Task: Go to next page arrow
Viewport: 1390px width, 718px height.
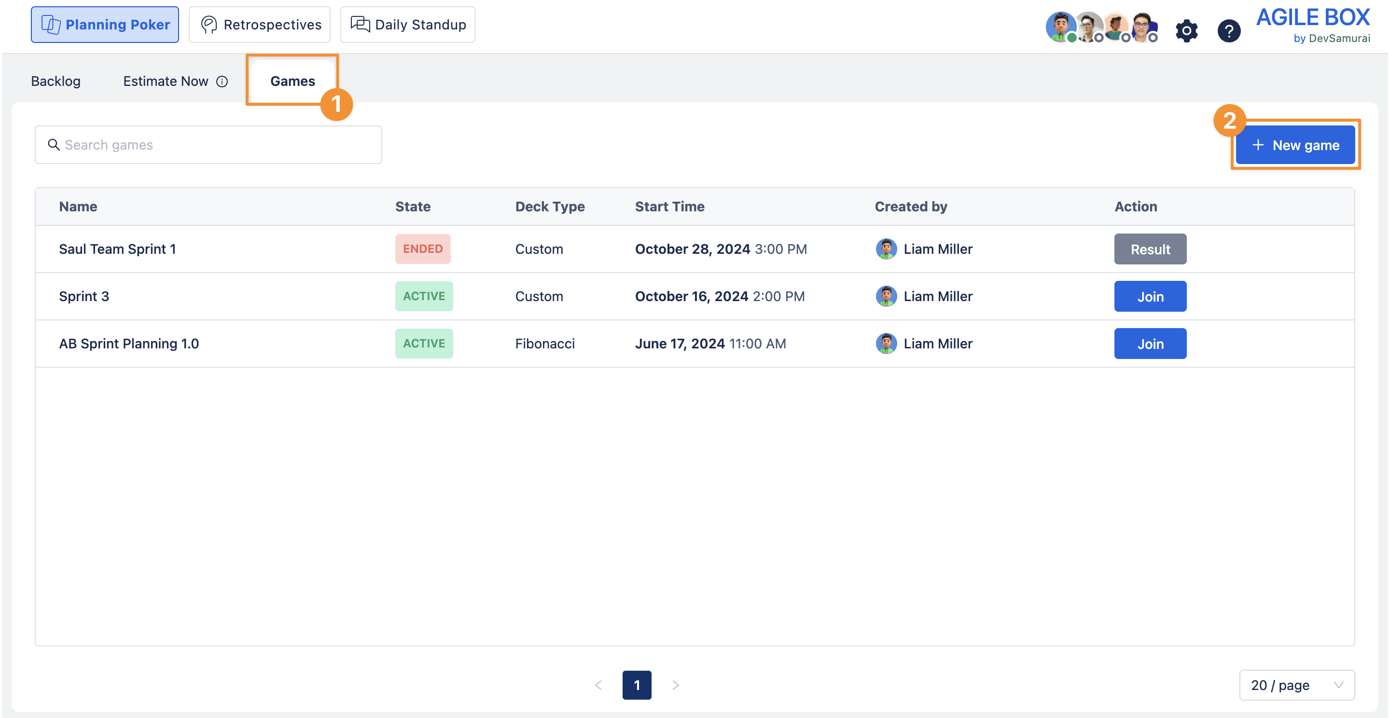Action: (675, 685)
